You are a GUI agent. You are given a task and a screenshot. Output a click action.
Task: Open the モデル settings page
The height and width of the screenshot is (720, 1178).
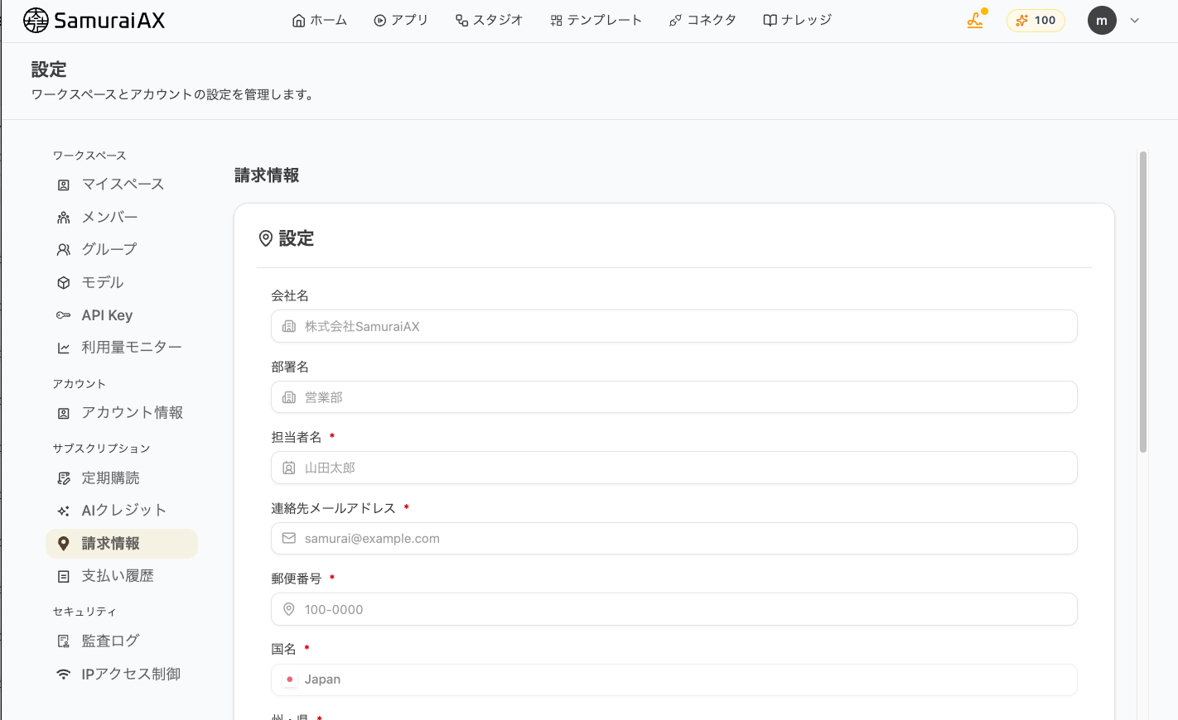click(122, 283)
